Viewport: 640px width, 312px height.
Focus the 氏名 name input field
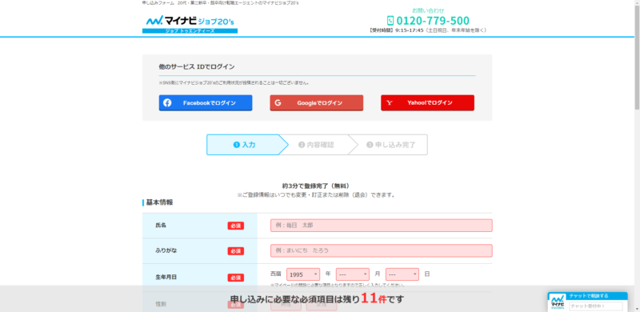[x=382, y=226]
